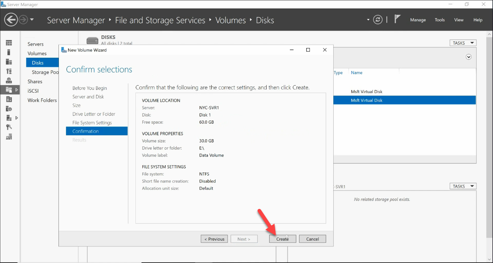493x263 pixels.
Task: Select the All Servers icon in the sidebar
Action: (x=9, y=62)
